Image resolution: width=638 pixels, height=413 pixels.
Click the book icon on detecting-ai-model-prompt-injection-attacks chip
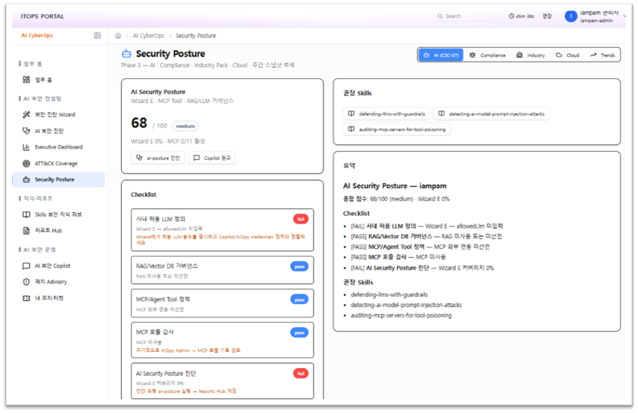[x=441, y=114]
